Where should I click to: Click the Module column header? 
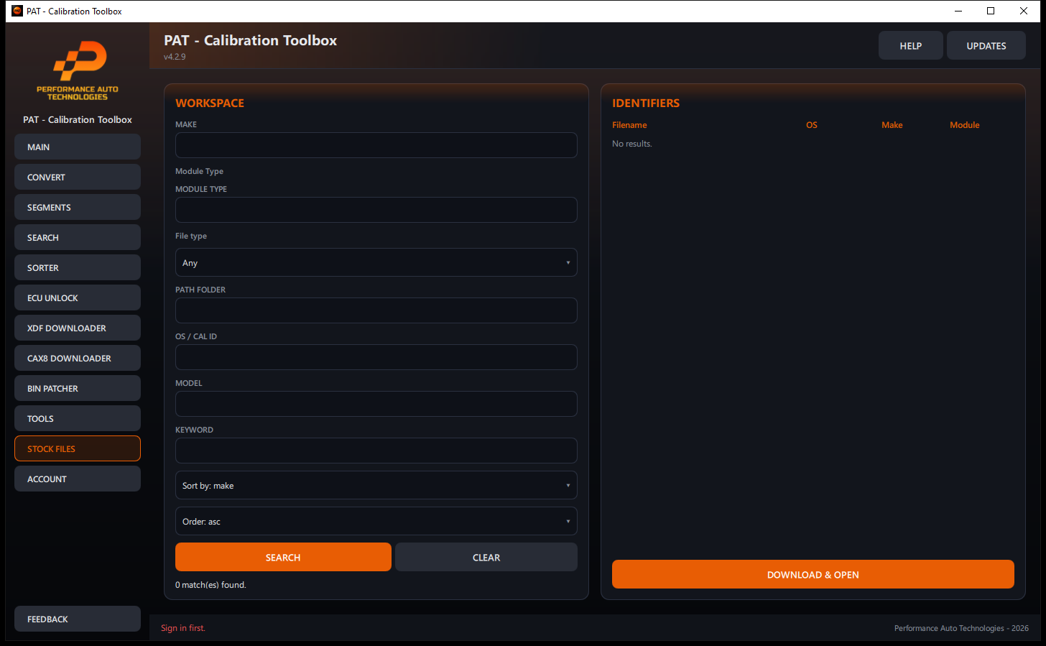[x=965, y=125]
